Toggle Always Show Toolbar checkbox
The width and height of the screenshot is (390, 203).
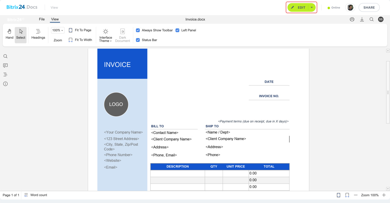tap(138, 30)
